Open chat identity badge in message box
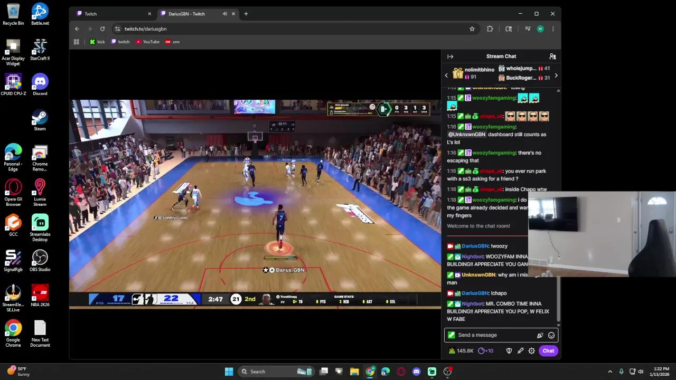Viewport: 676px width, 380px height. tap(451, 335)
